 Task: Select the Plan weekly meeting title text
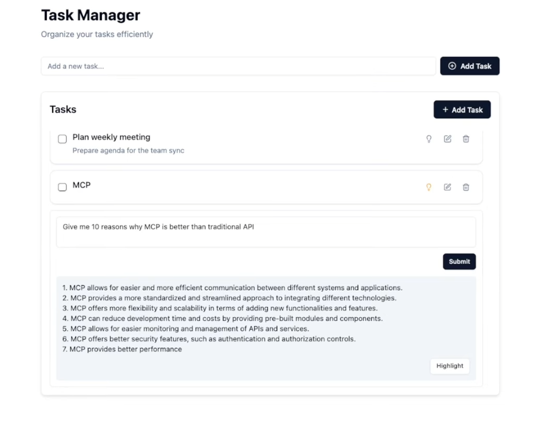[112, 137]
